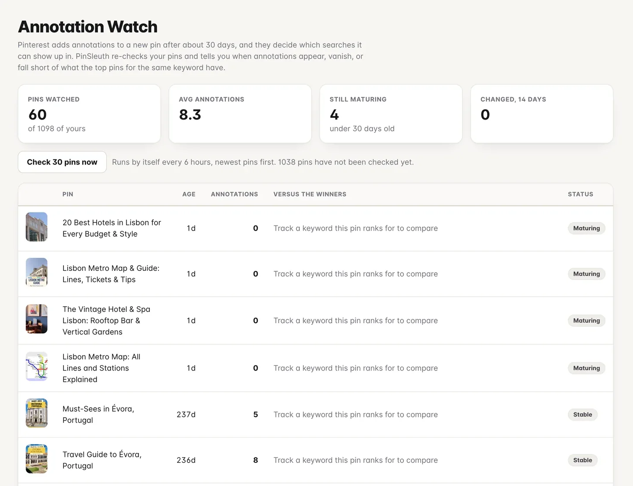Open thumbnail for Travel Guide to Évora pin
The height and width of the screenshot is (486, 633).
coord(37,459)
